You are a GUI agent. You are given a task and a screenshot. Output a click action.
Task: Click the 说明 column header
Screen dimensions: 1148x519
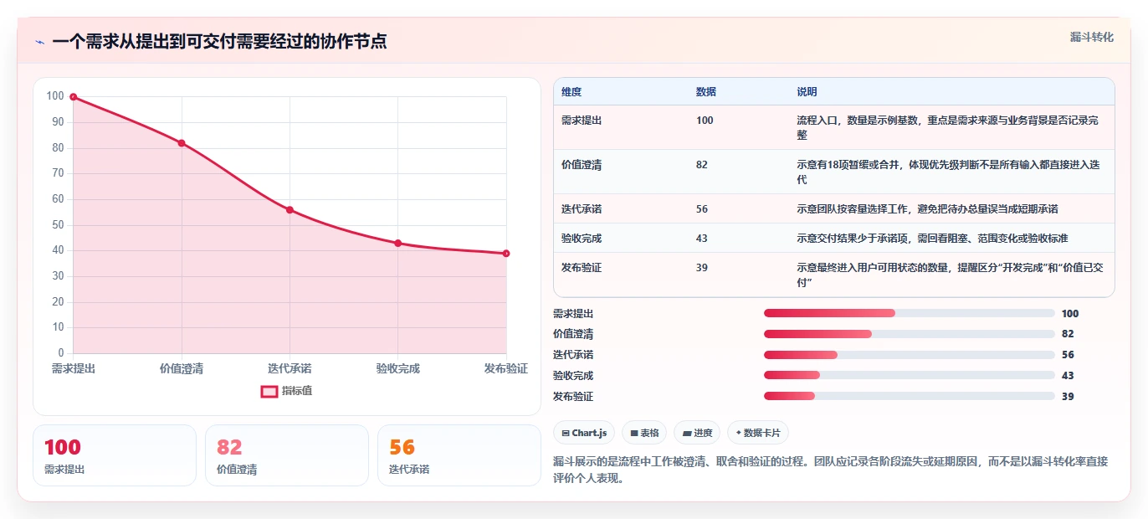coord(807,92)
